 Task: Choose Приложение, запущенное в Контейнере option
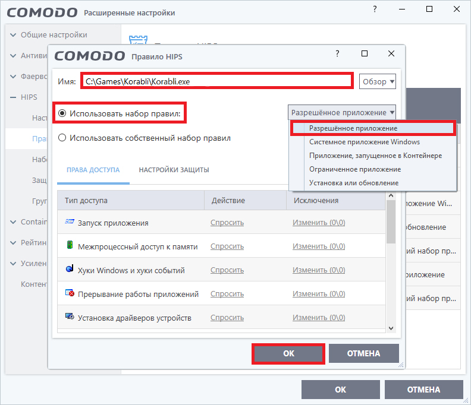[373, 156]
